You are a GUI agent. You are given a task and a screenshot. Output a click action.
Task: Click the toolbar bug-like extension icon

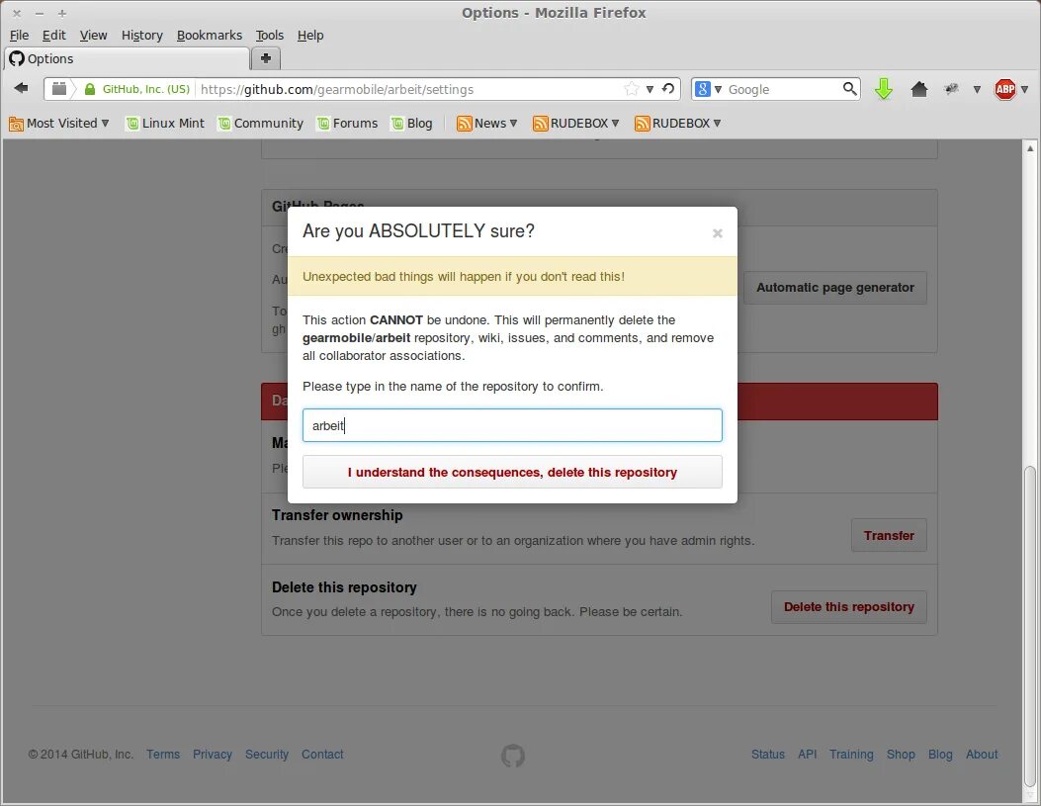coord(951,88)
